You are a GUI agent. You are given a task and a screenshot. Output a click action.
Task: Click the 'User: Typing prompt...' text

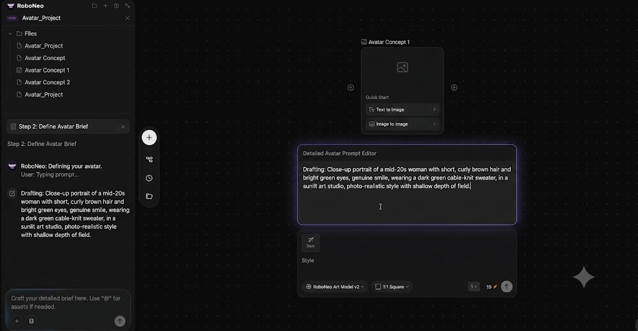pos(50,175)
